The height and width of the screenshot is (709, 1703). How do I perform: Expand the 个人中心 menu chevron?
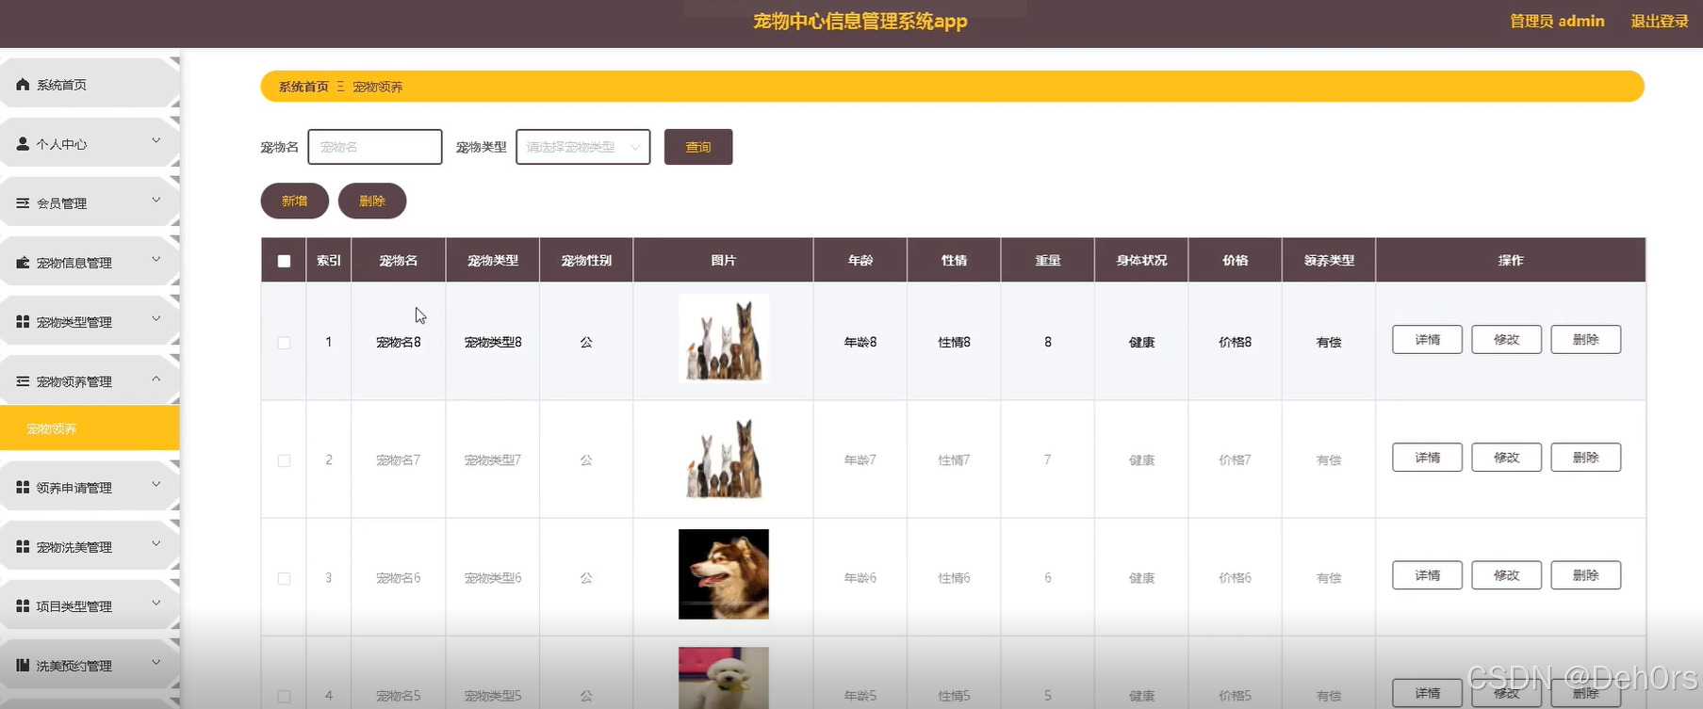[156, 141]
